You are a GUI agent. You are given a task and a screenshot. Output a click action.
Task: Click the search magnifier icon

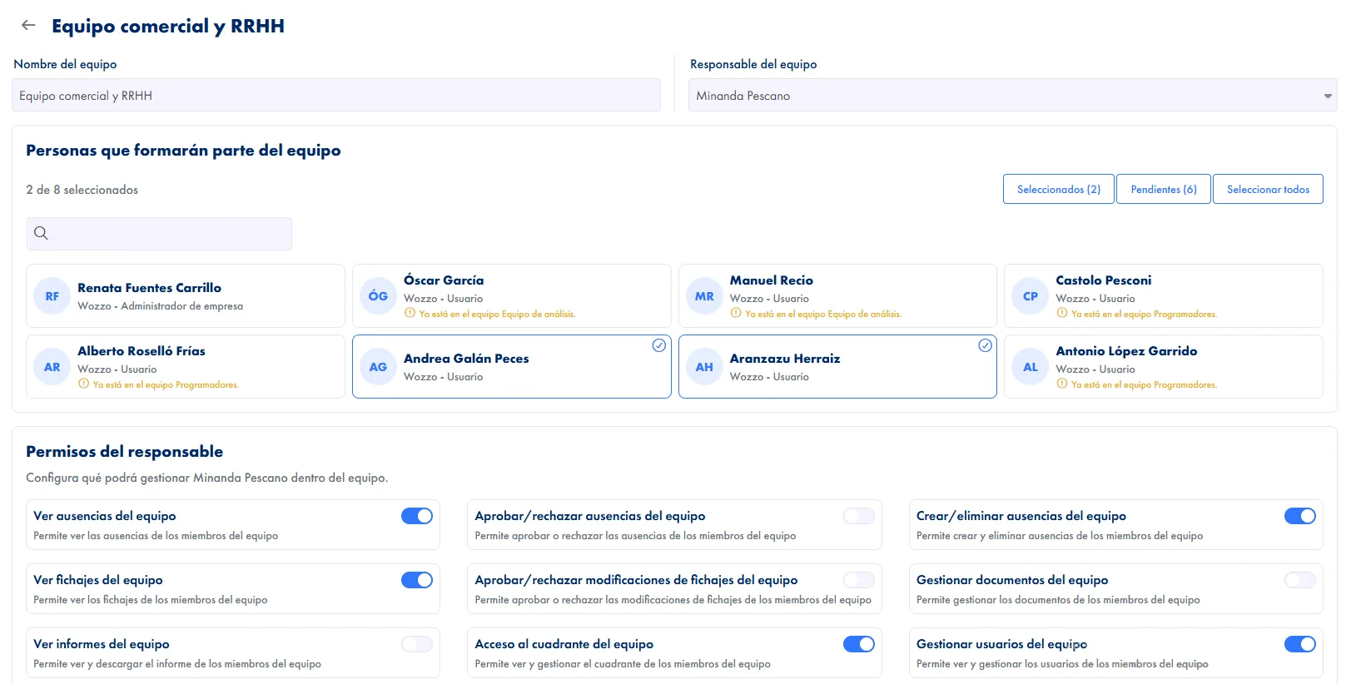click(41, 233)
